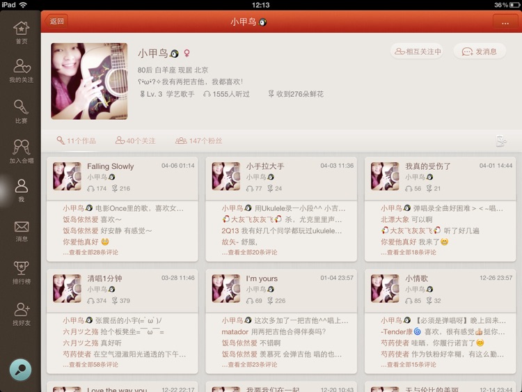Tap the icon at right of tabs row
This screenshot has height=392, width=522.
pos(501,141)
